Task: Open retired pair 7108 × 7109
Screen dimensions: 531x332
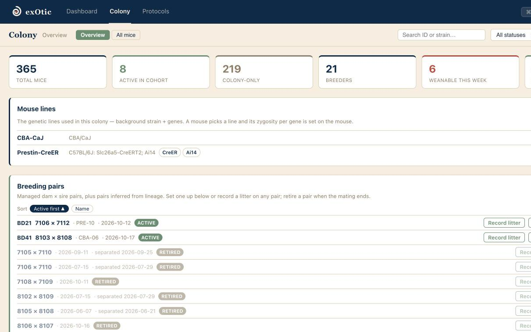Action: [x=35, y=282]
